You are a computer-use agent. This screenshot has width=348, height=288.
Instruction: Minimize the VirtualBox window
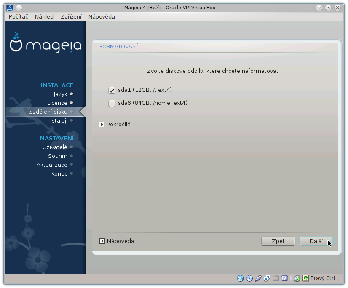(x=319, y=8)
